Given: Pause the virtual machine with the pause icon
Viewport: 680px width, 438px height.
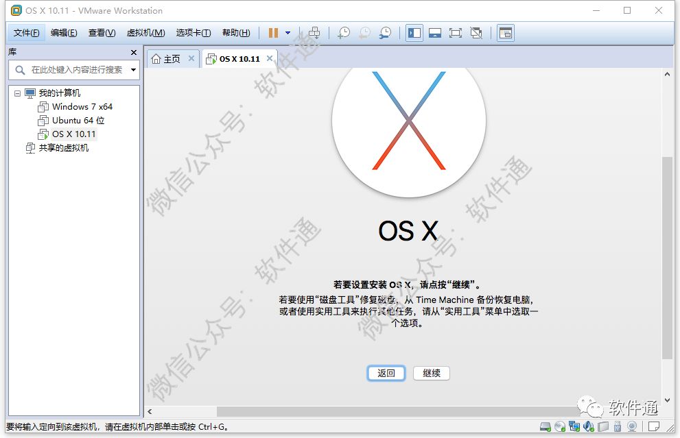Looking at the screenshot, I should [x=273, y=33].
